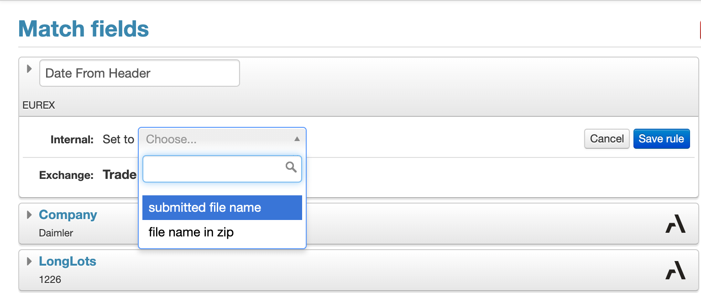The height and width of the screenshot is (293, 701).
Task: Select the submitted file name option
Action: click(x=222, y=208)
